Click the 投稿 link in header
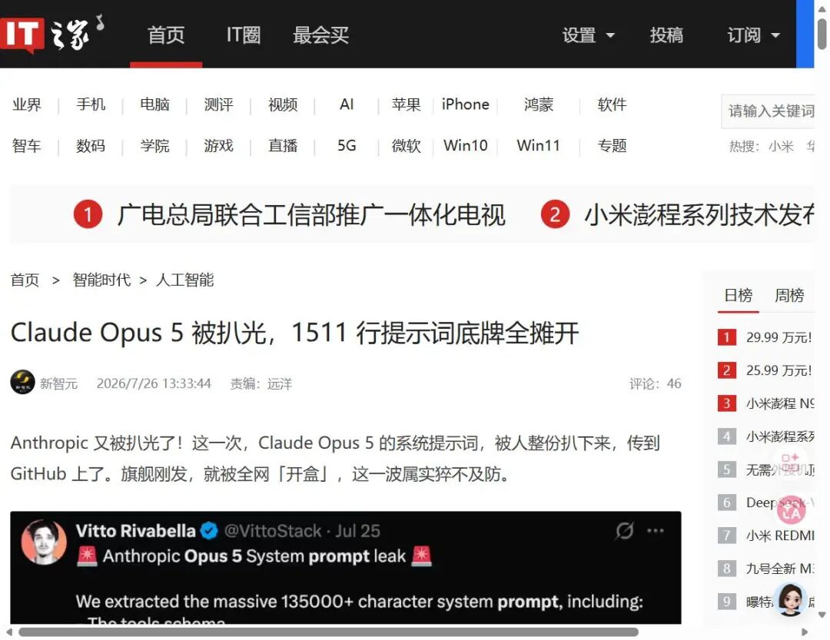Screen dimensions: 830x640 click(666, 35)
